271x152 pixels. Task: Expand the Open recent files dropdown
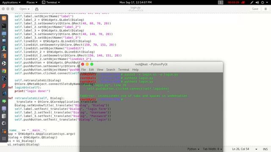[x=25, y=9]
